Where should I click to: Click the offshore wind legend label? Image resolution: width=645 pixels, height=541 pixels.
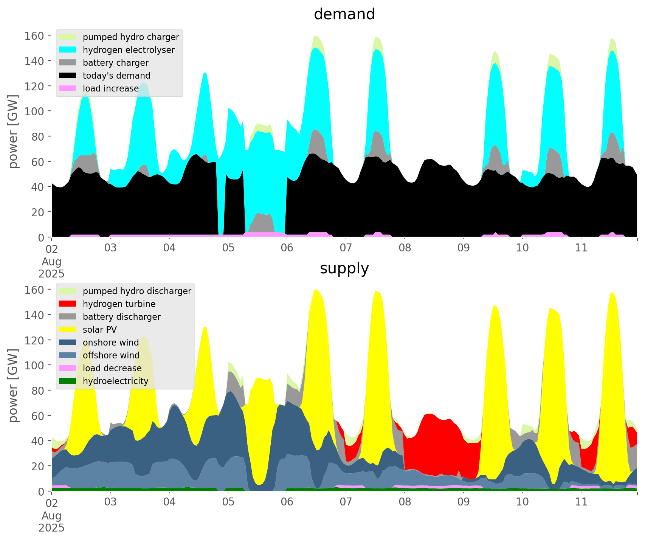111,355
